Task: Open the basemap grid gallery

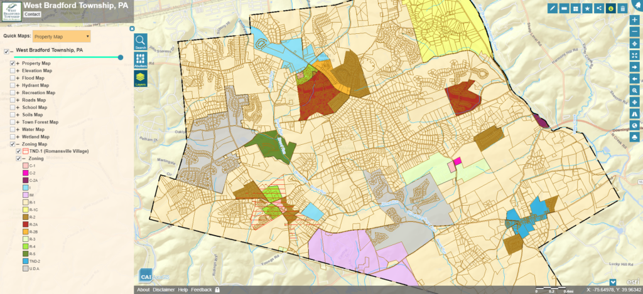Action: [x=576, y=8]
